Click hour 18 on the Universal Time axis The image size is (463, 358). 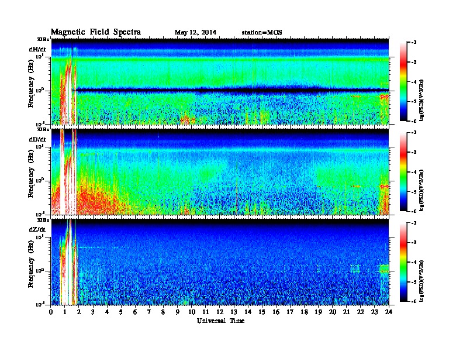[x=305, y=312]
